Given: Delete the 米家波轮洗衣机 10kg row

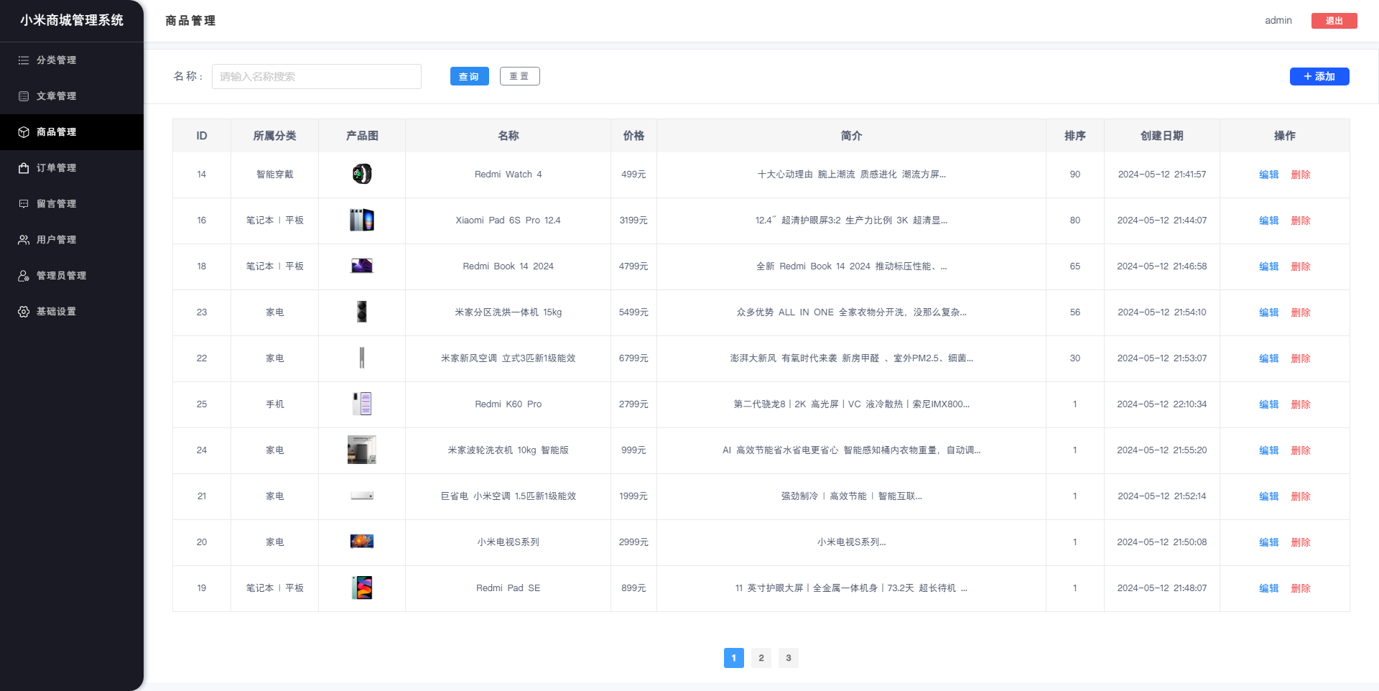Looking at the screenshot, I should coord(1301,450).
